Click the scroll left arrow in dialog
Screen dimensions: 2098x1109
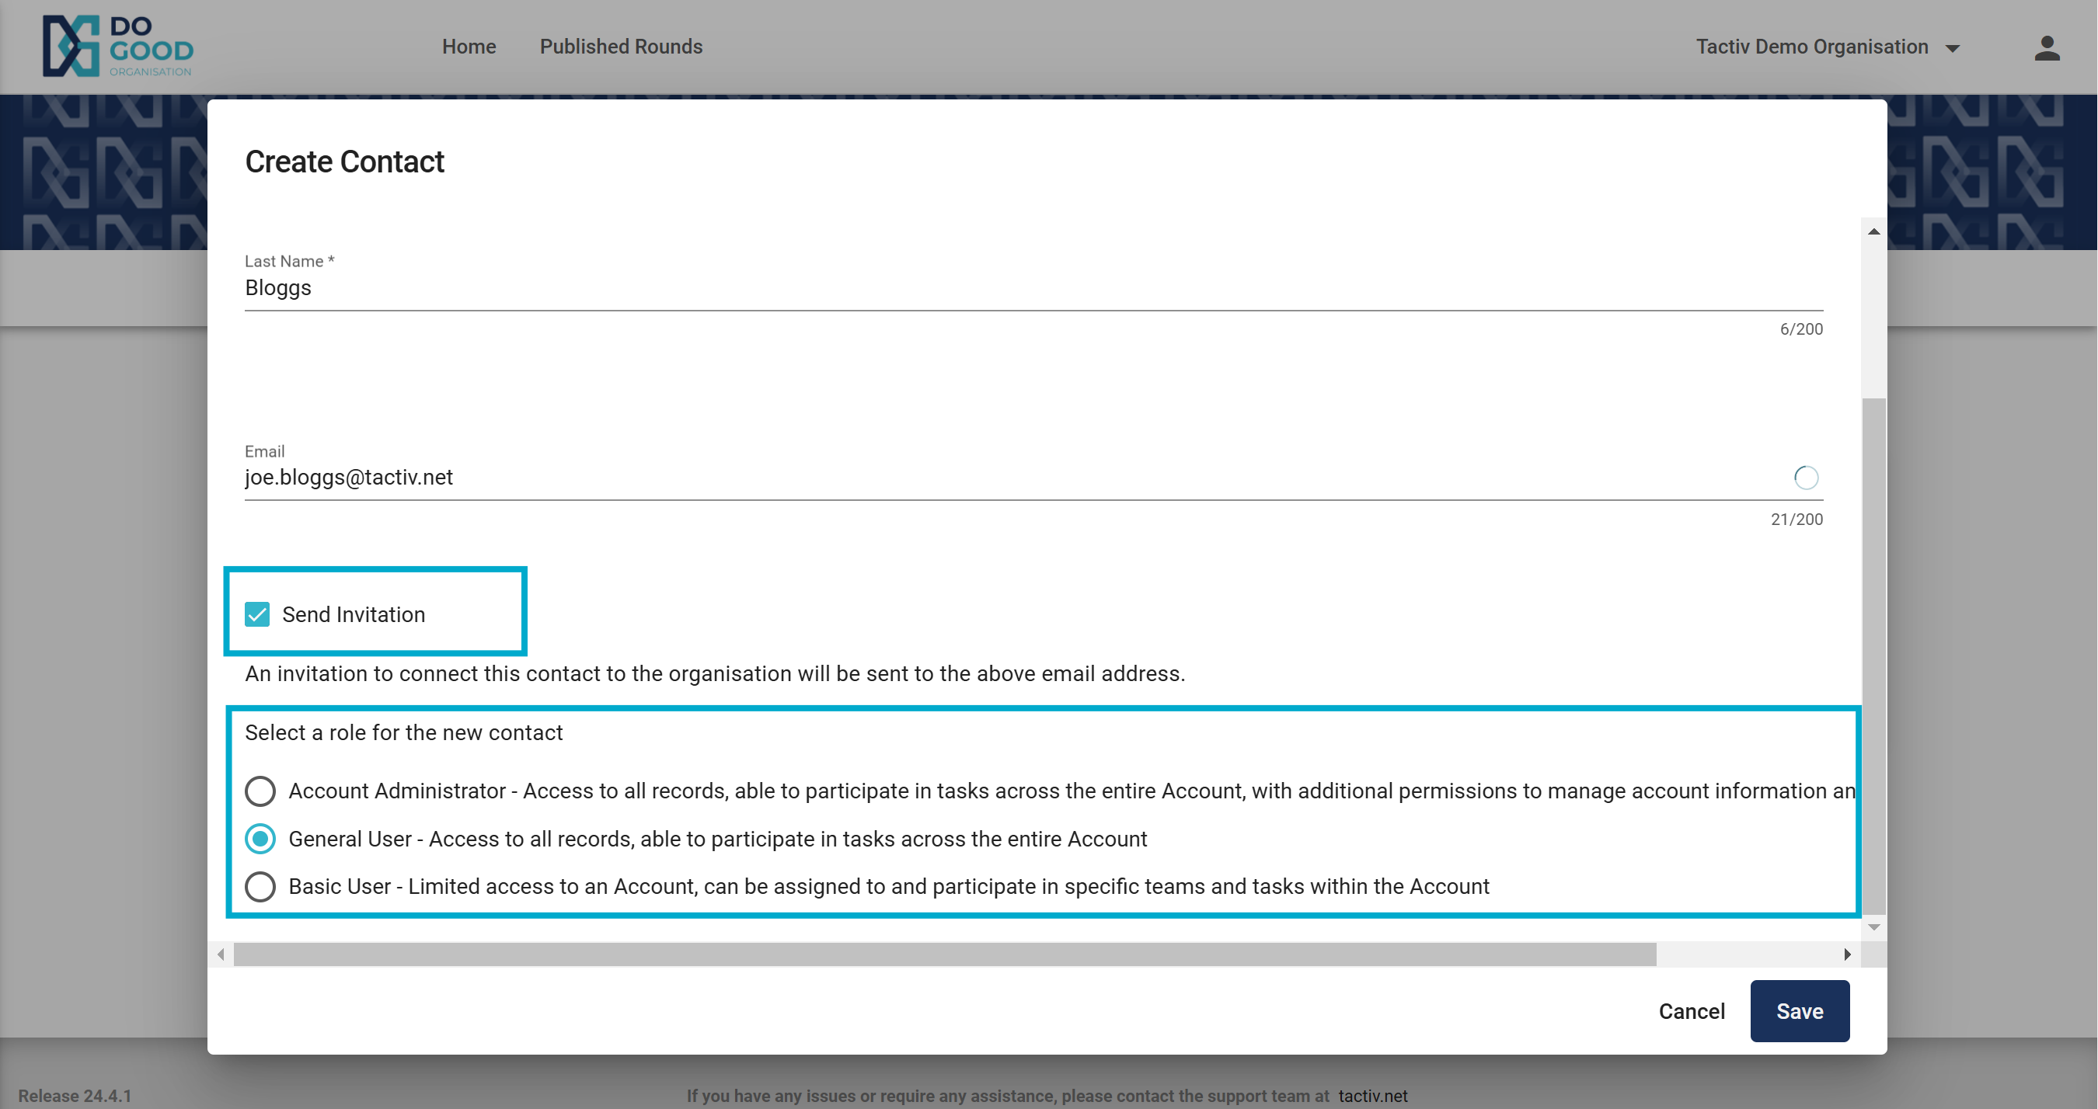221,954
